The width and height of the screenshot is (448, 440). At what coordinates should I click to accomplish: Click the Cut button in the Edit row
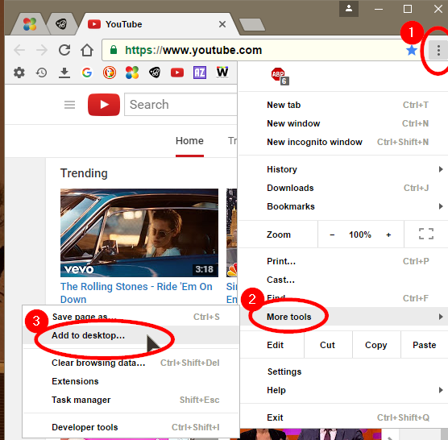coord(327,345)
